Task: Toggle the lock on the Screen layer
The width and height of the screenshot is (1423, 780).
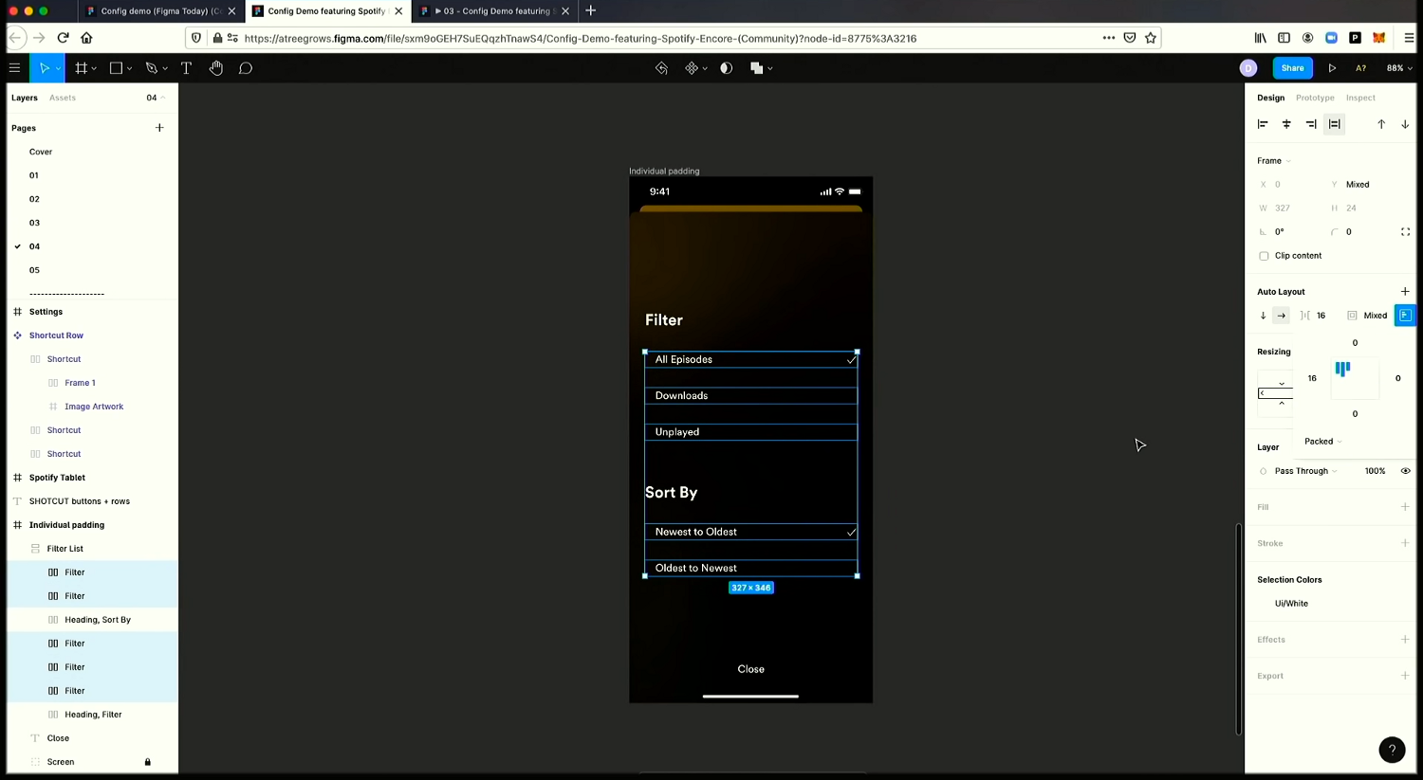Action: click(x=147, y=762)
